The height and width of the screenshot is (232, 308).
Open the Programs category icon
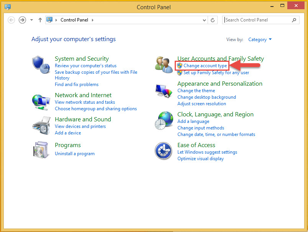click(x=41, y=150)
